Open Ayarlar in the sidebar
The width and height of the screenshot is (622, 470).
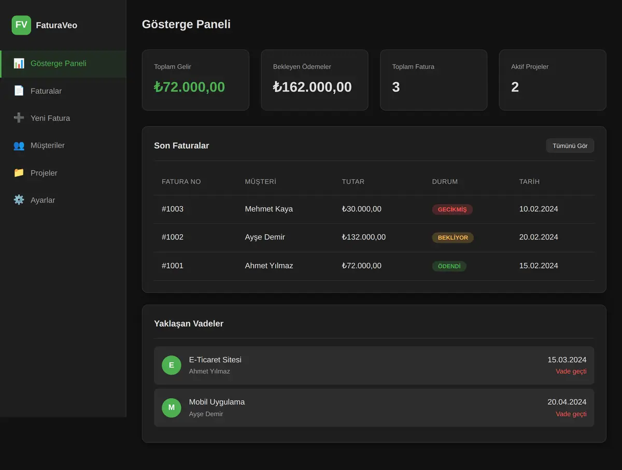(63, 200)
